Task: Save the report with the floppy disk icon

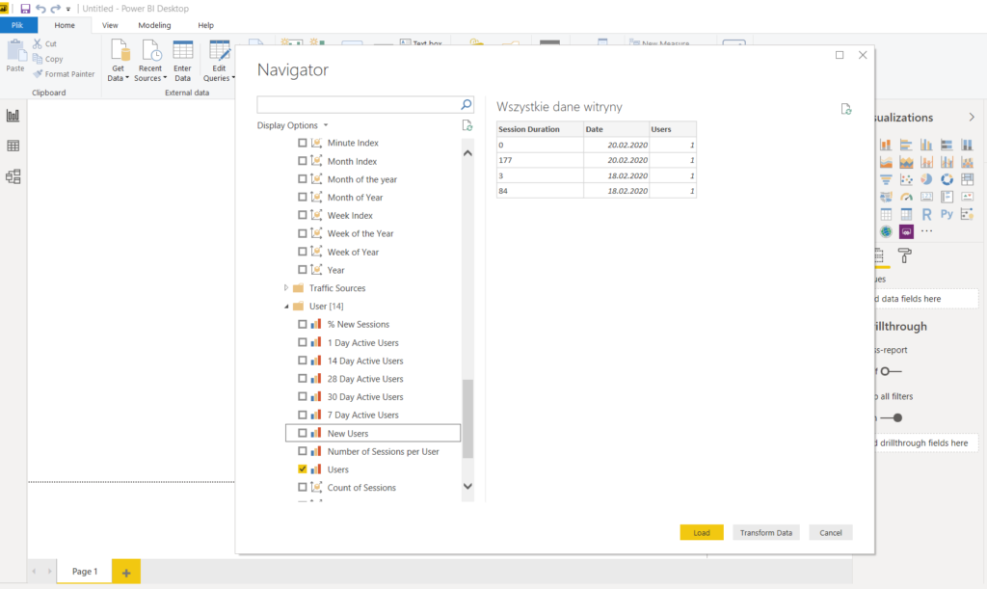Action: [25, 9]
